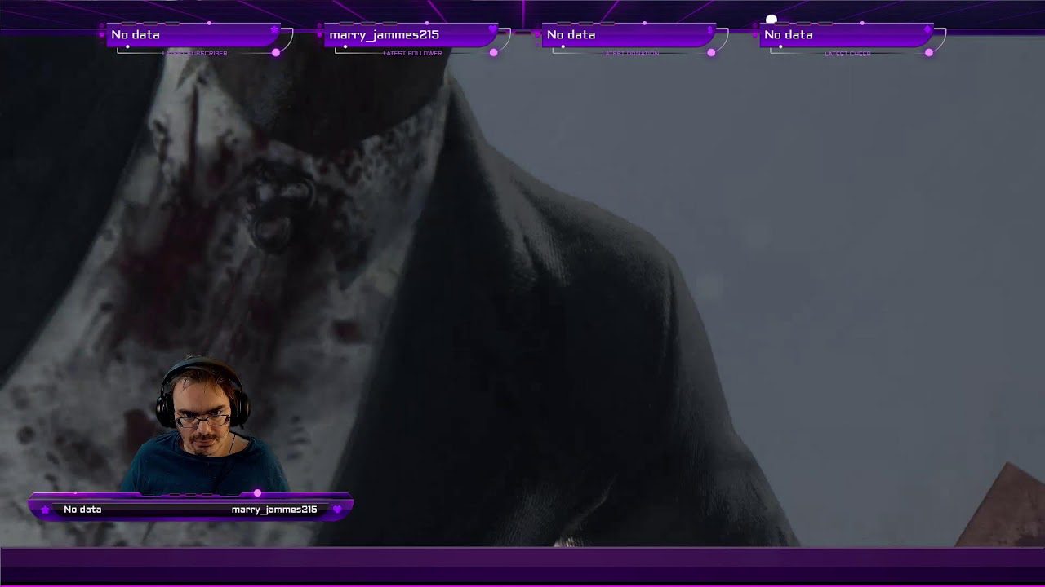The image size is (1045, 587).
Task: Click the heart icon on the Latest Follower panel
Action: (492, 30)
